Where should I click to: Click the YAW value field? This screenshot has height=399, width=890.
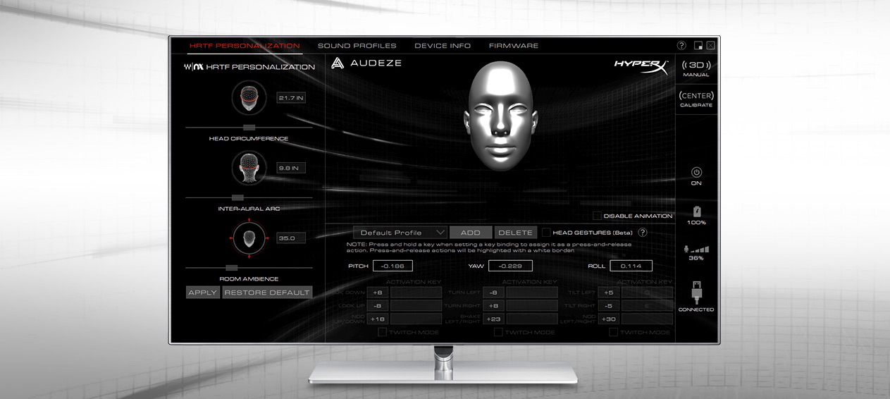[510, 266]
